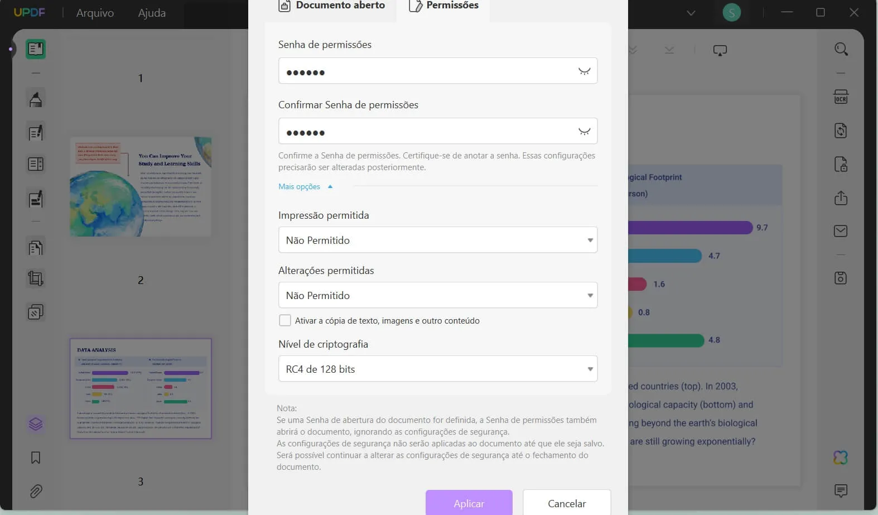Screen dimensions: 878x515
Task: Open the Search tool on the right sidebar
Action: coord(841,49)
